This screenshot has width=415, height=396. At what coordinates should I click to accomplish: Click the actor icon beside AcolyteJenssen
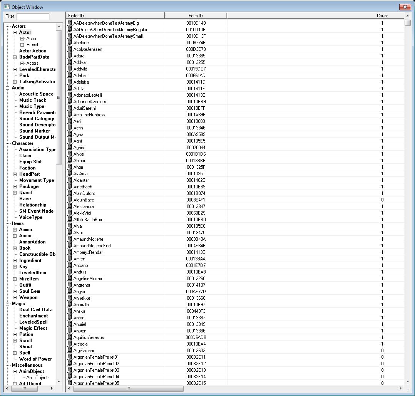[x=70, y=49]
